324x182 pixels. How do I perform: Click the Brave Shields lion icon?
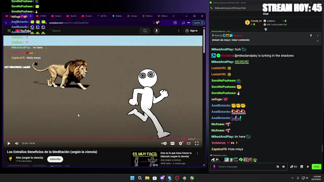157,23
